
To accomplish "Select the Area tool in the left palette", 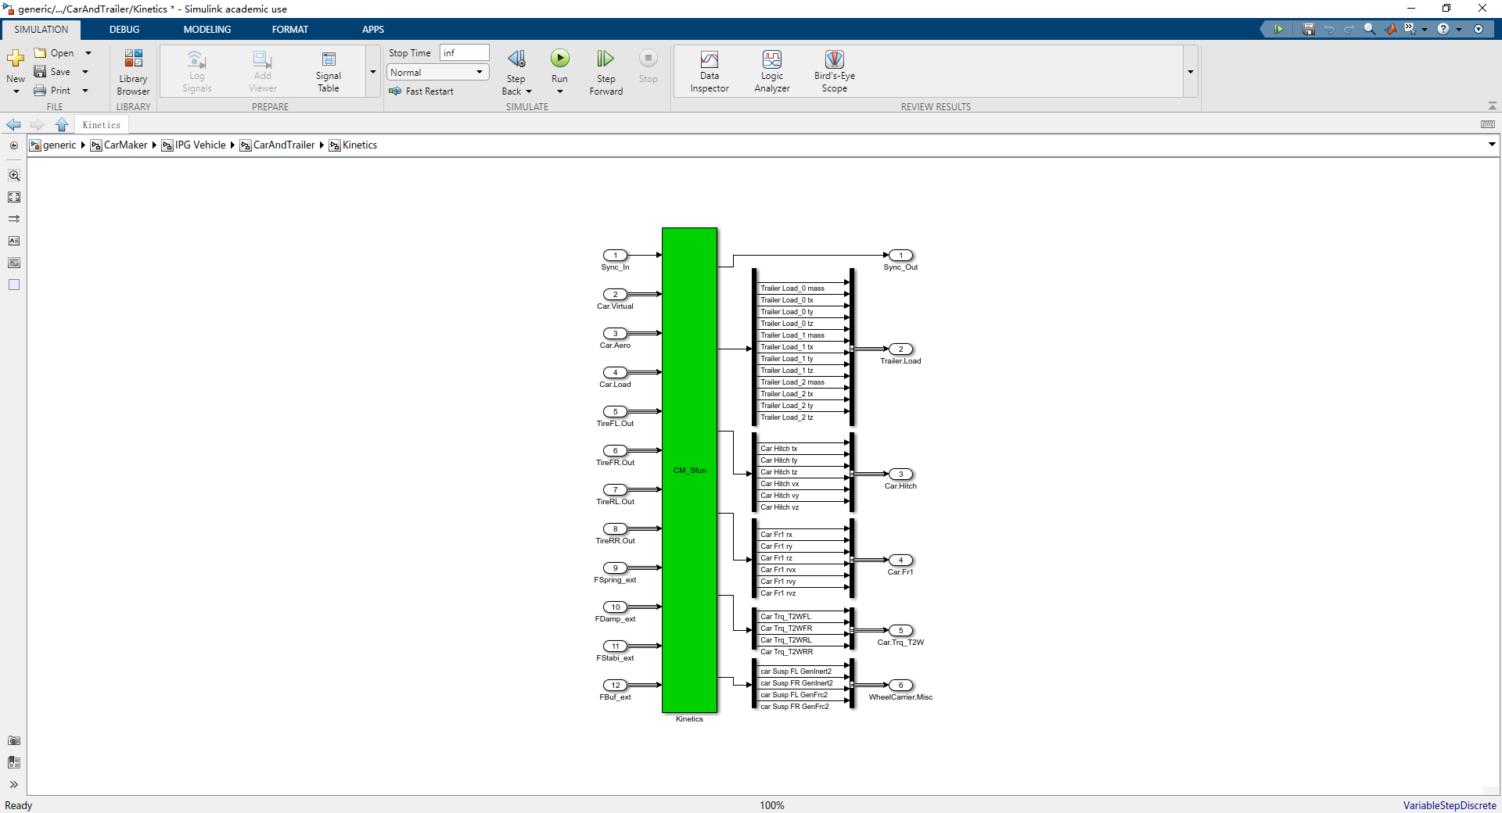I will coord(14,285).
